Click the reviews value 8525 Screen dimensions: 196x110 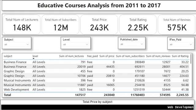pyautogui.click(x=167, y=85)
